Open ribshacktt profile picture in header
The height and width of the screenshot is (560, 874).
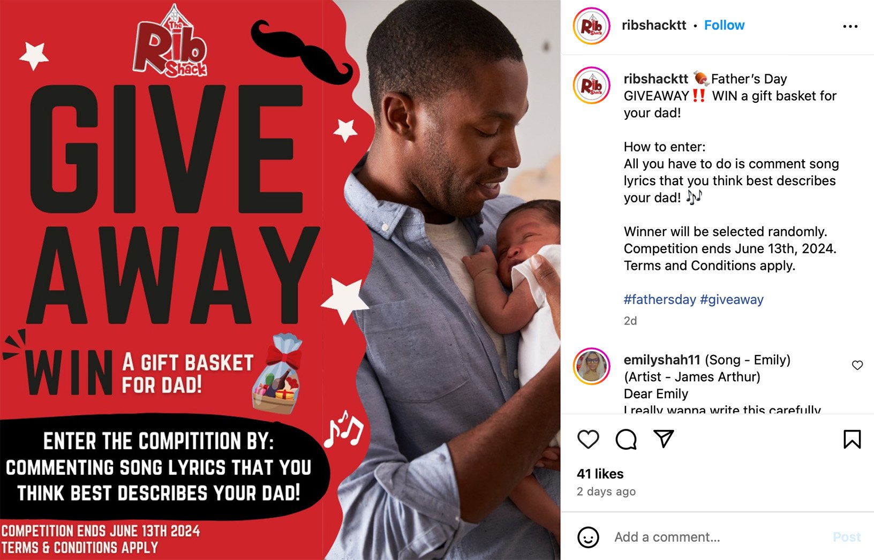coord(592,26)
